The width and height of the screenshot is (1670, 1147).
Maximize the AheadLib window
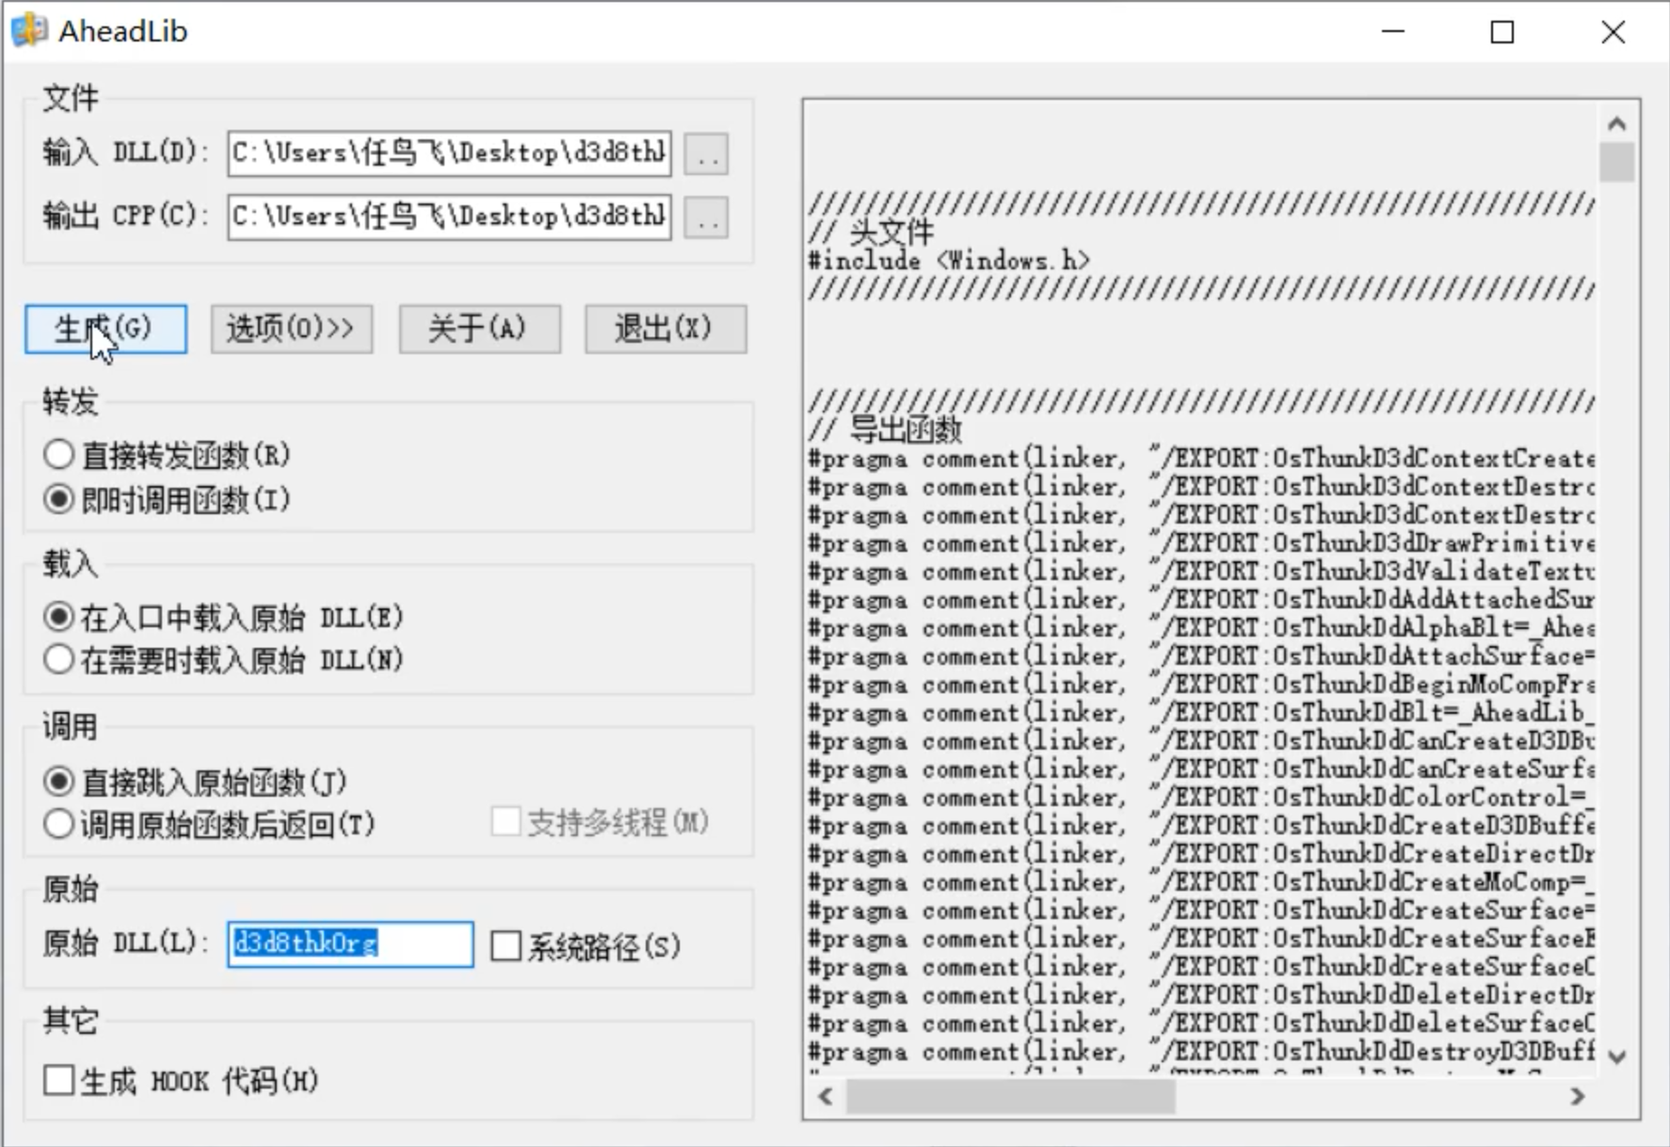pyautogui.click(x=1502, y=32)
